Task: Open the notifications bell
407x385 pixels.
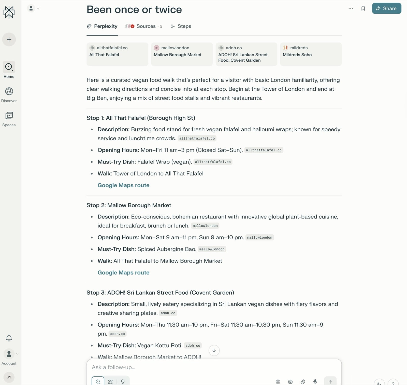Action: point(9,338)
